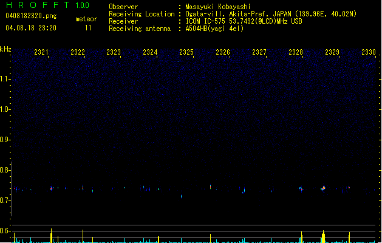Click the 2323 time marker
This screenshot has height=243, width=382.
coord(114,52)
